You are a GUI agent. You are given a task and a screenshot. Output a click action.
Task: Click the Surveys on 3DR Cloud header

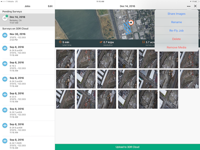(x=27, y=28)
